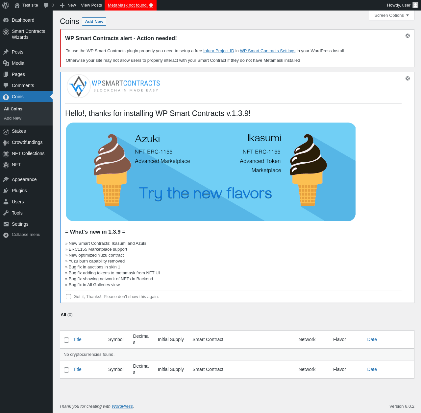This screenshot has width=421, height=413.
Task: Click the home icon beside Test site
Action: click(17, 5)
